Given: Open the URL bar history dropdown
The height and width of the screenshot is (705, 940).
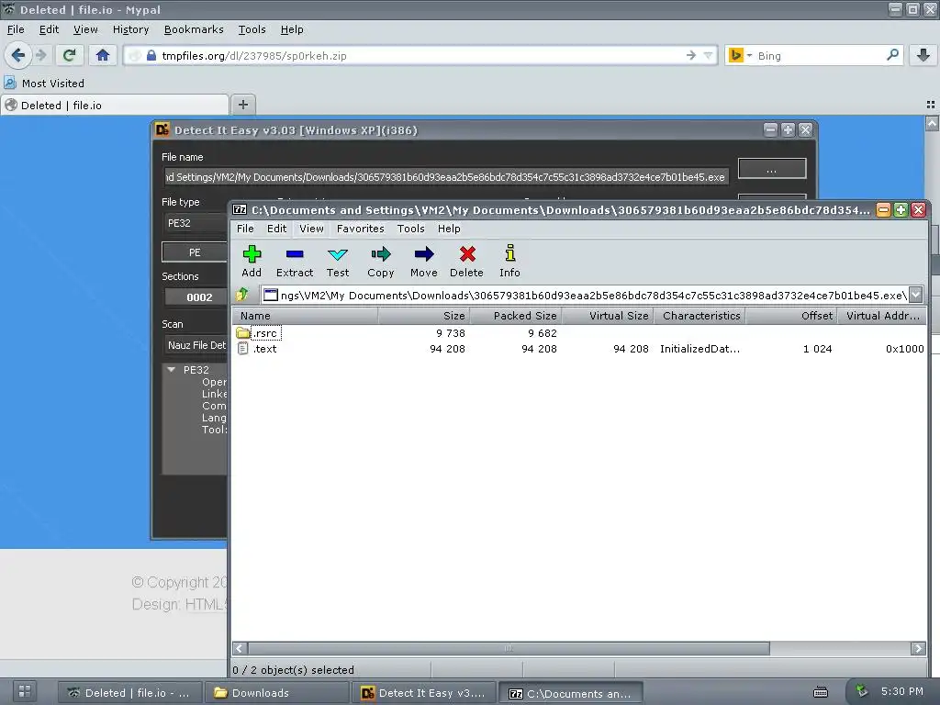Looking at the screenshot, I should pyautogui.click(x=708, y=55).
